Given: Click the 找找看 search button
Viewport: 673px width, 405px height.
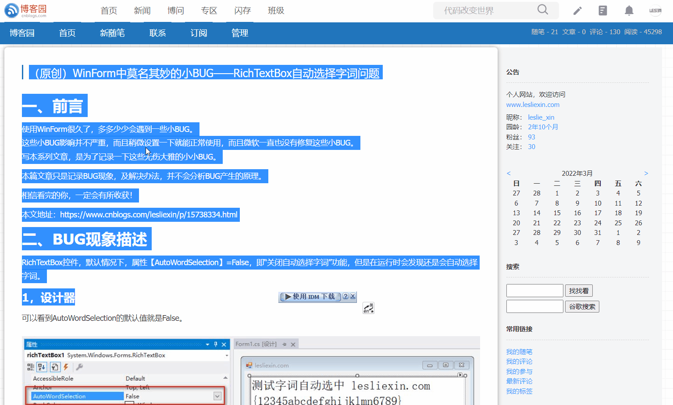Looking at the screenshot, I should [x=579, y=291].
